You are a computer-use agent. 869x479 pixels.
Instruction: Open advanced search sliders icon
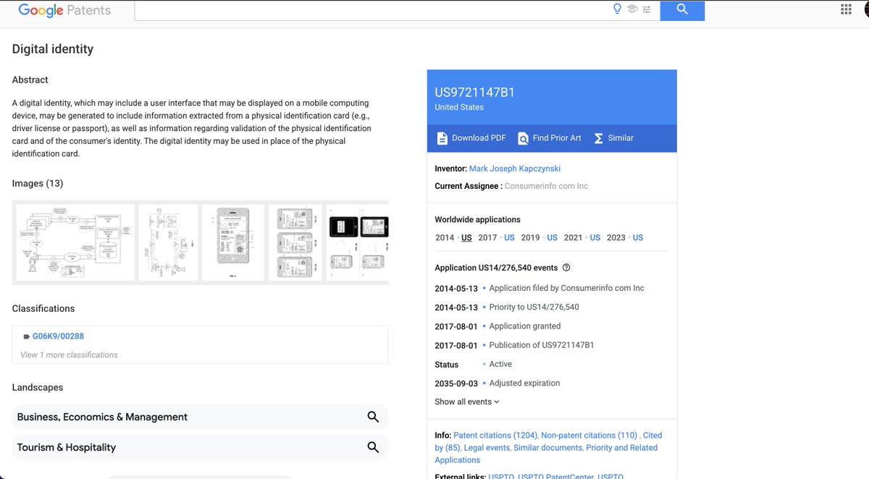point(647,9)
